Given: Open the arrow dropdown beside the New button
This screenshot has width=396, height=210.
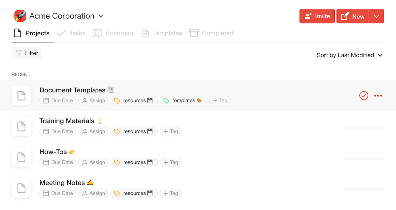Looking at the screenshot, I should [x=376, y=16].
